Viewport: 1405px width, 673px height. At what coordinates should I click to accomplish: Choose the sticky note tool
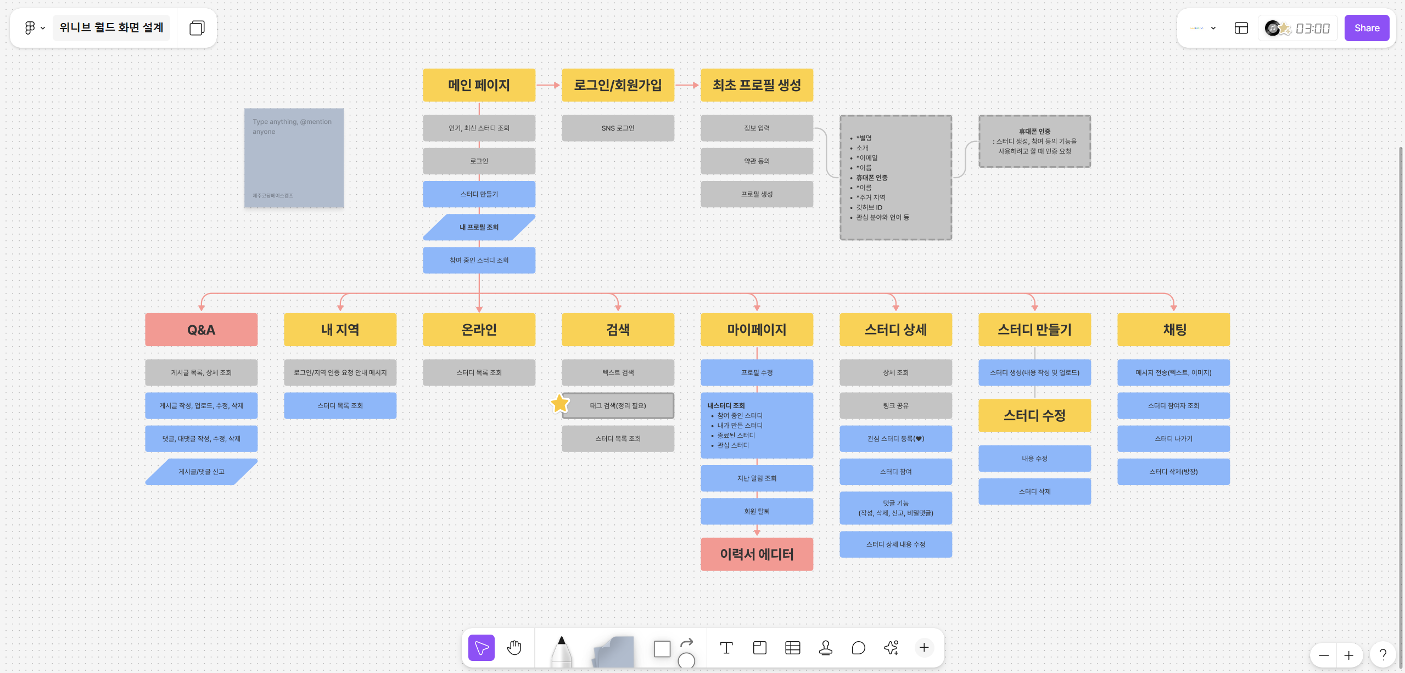pyautogui.click(x=614, y=652)
